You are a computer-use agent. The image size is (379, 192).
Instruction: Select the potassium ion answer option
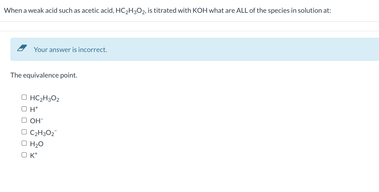click(24, 154)
